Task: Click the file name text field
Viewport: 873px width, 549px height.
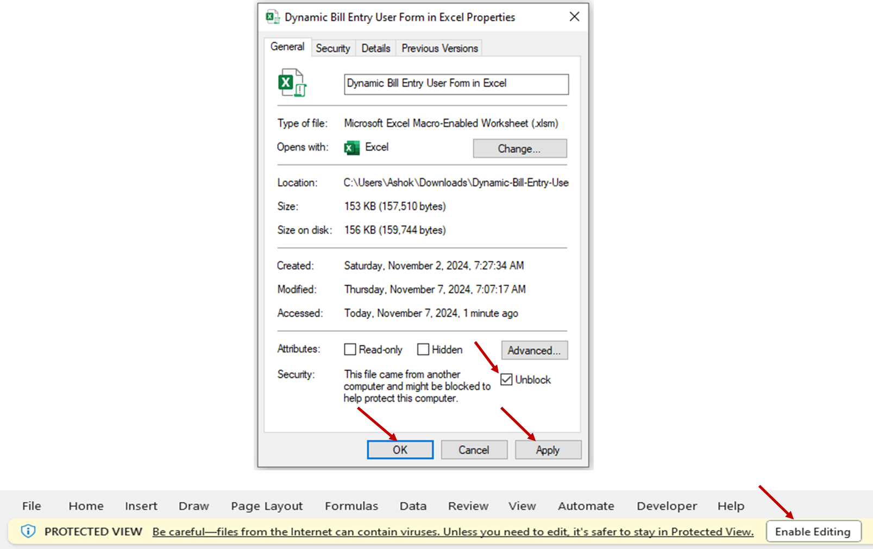Action: pos(456,84)
